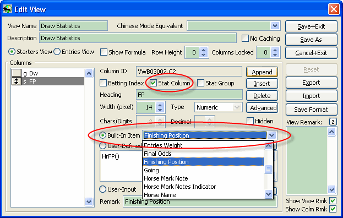Click the Save Format button
343x218 pixels.
coord(311,110)
